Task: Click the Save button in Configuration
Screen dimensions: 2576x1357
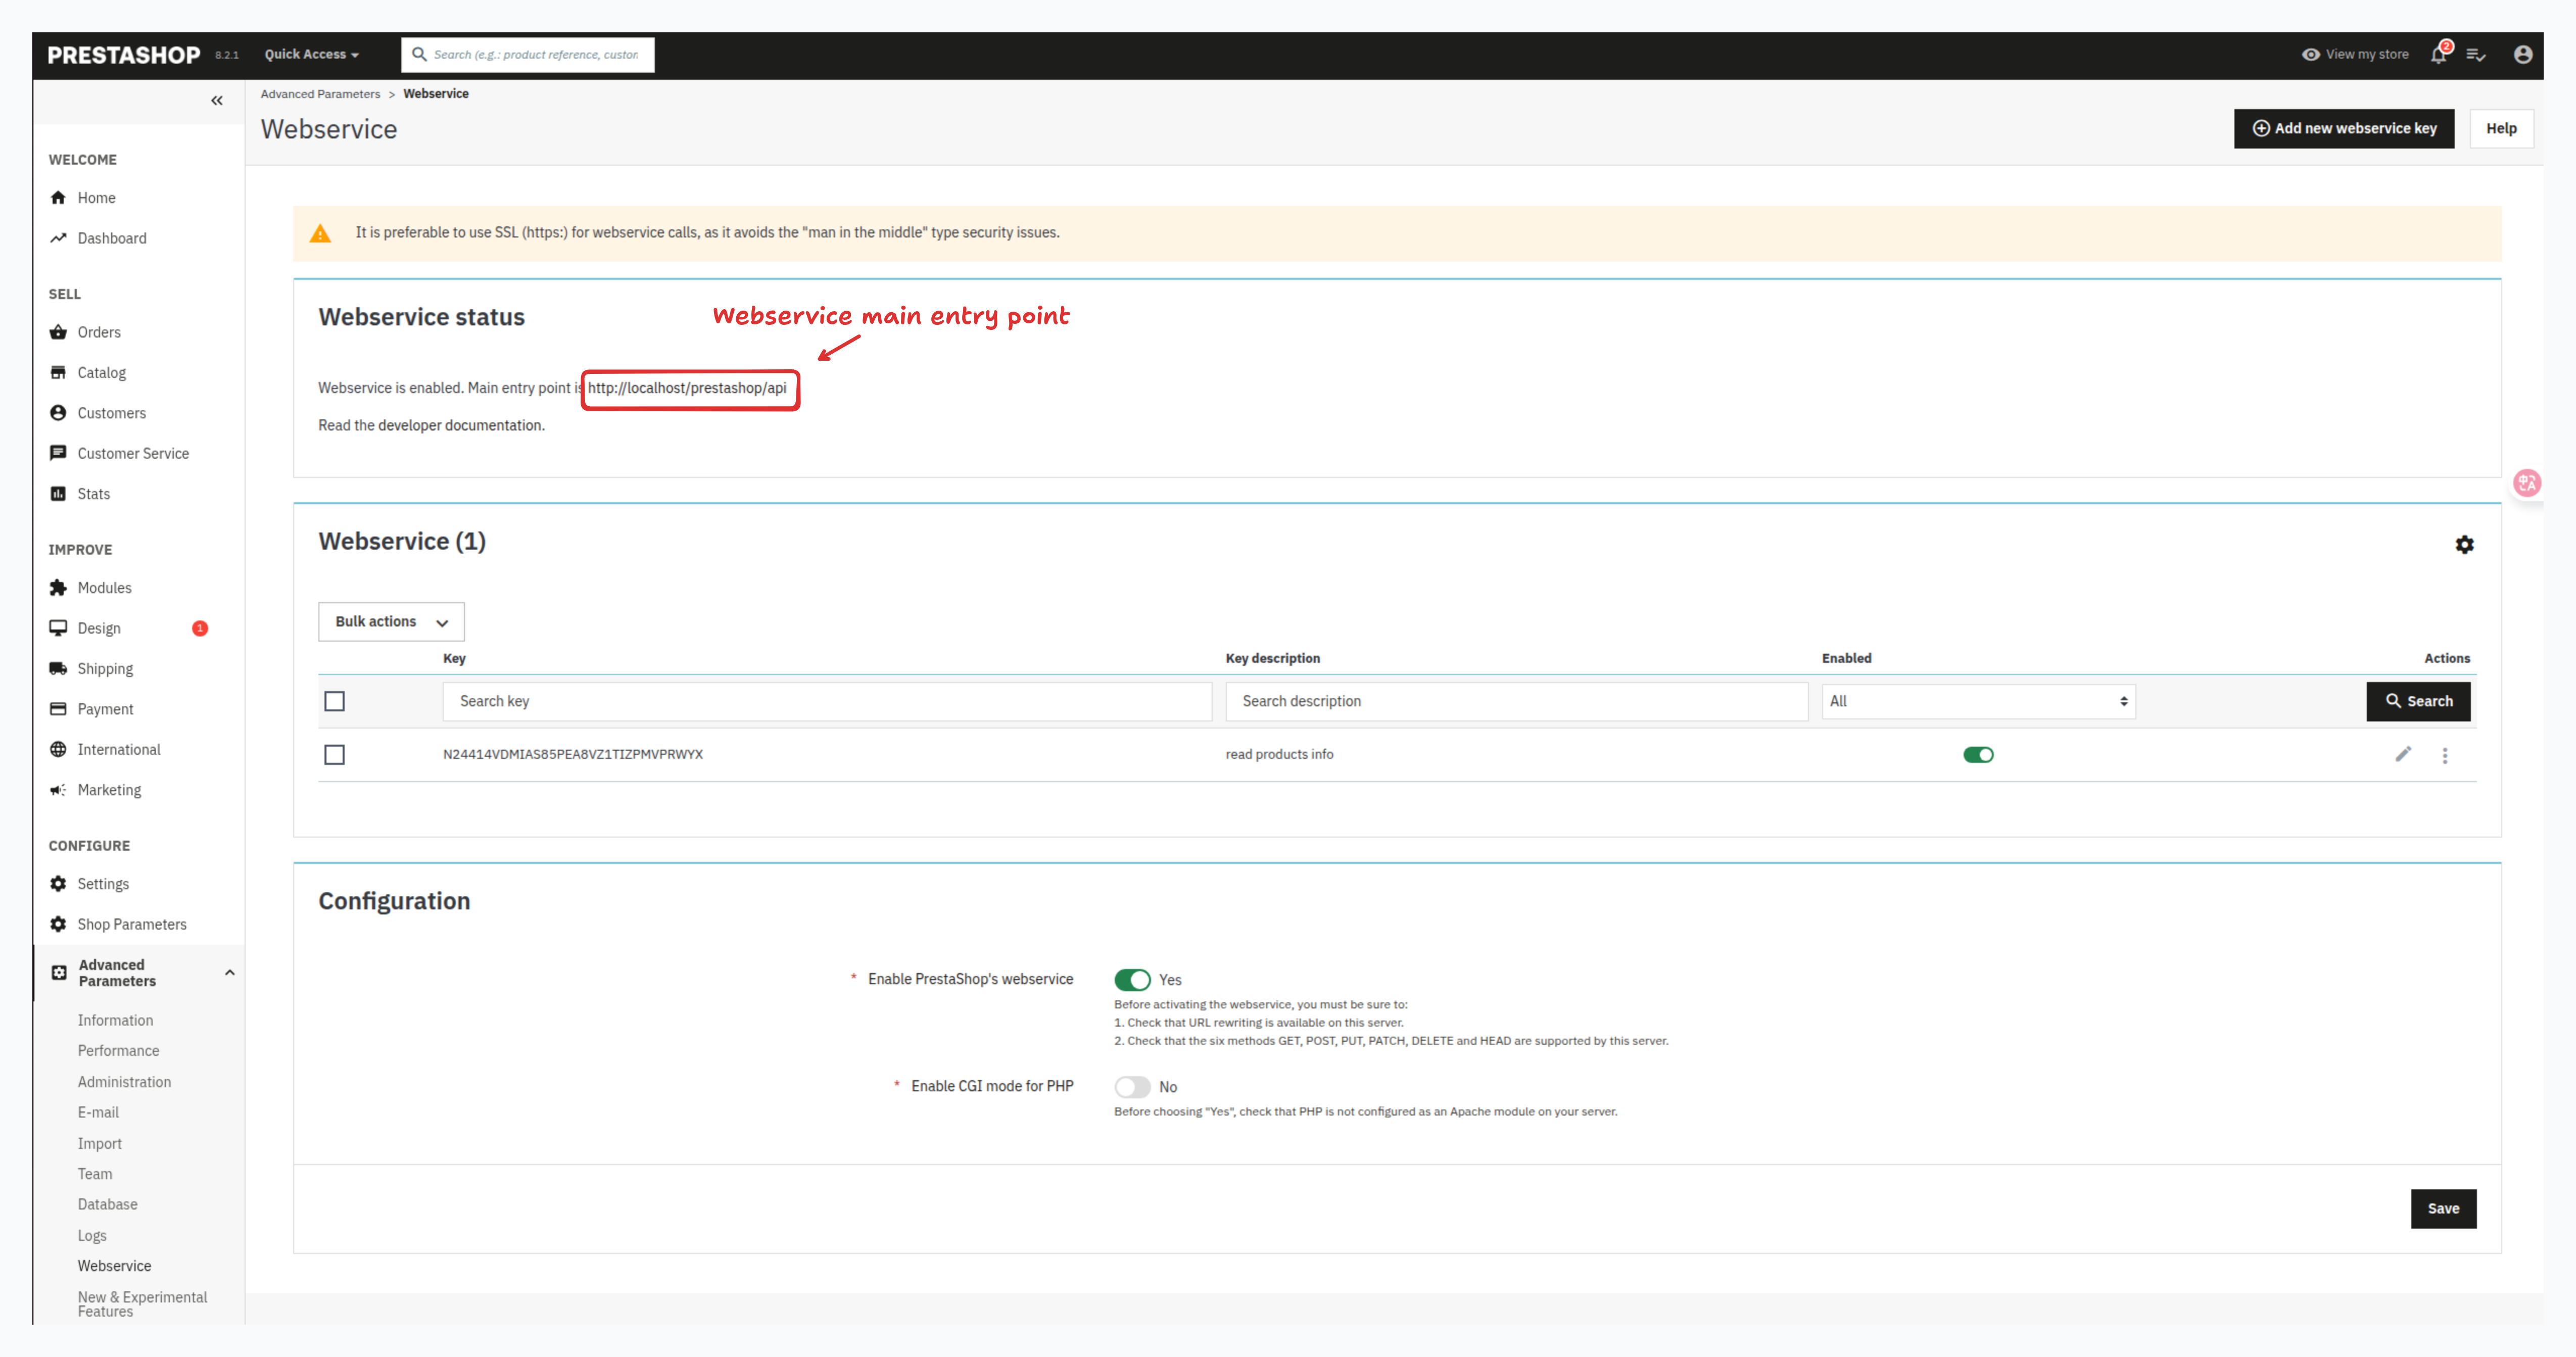Action: pos(2443,1208)
